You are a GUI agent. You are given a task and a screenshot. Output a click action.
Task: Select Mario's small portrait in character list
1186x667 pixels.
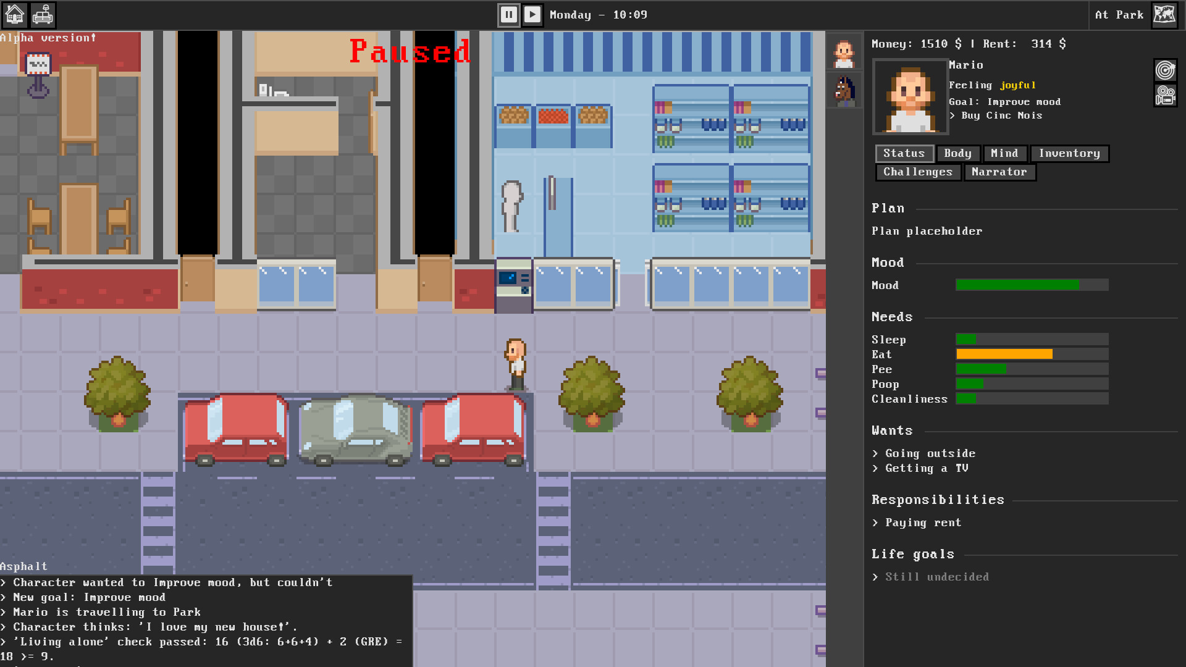[x=844, y=52]
